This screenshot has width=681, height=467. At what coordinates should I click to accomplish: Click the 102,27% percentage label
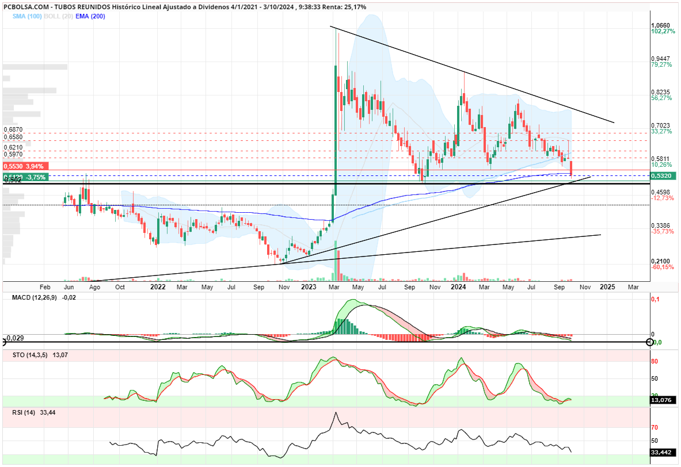(x=663, y=31)
